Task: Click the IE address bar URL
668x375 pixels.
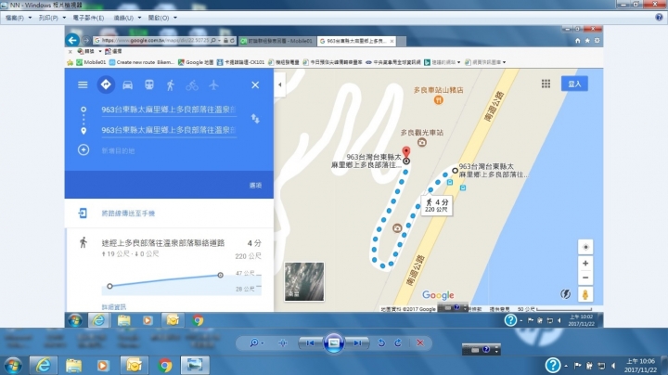Action: point(155,41)
